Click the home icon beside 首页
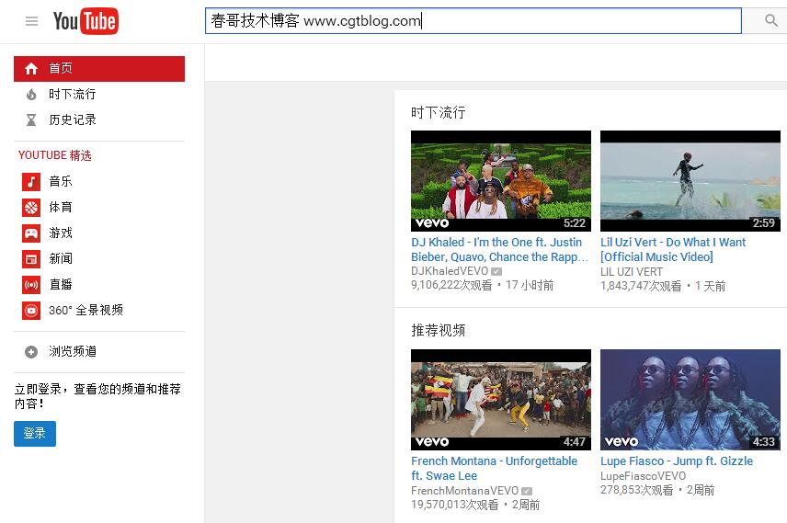The width and height of the screenshot is (787, 523). (31, 69)
